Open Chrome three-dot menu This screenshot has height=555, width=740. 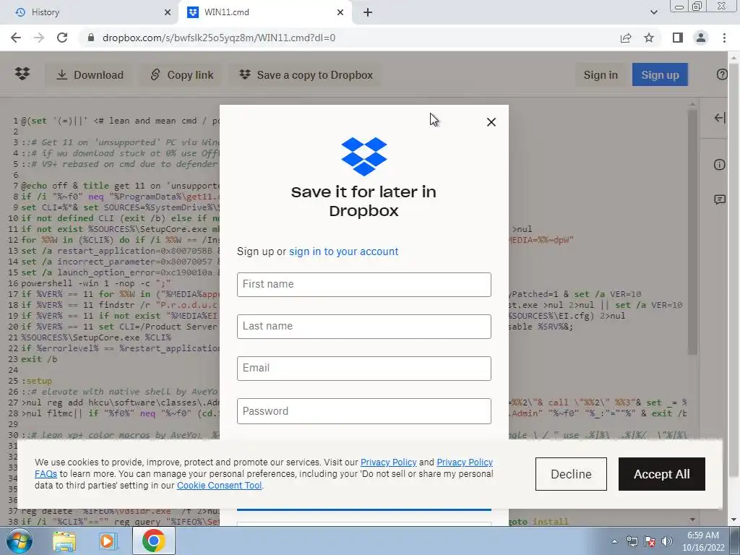tap(724, 38)
